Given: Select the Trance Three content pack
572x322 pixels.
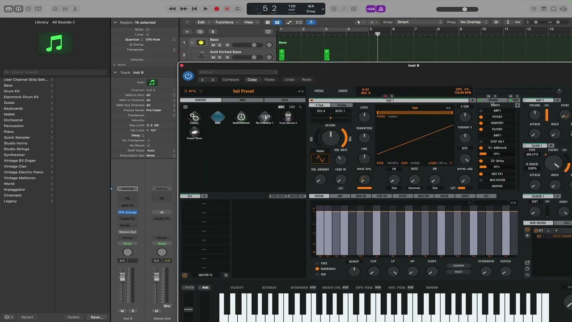Looking at the screenshot, I should coord(194,133).
